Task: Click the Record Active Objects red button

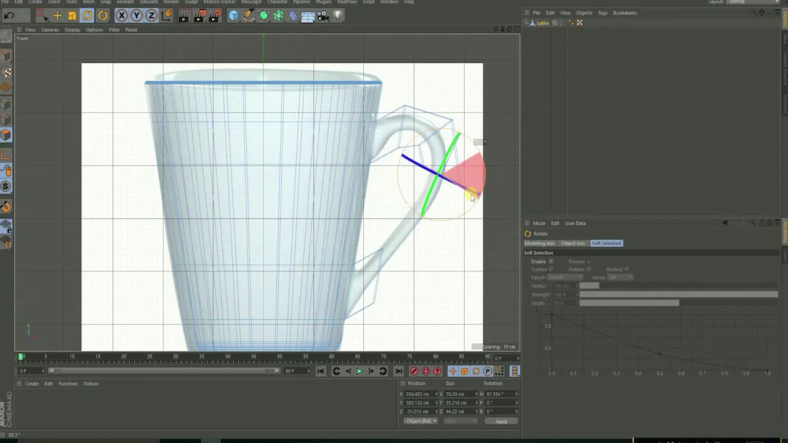Action: 414,371
